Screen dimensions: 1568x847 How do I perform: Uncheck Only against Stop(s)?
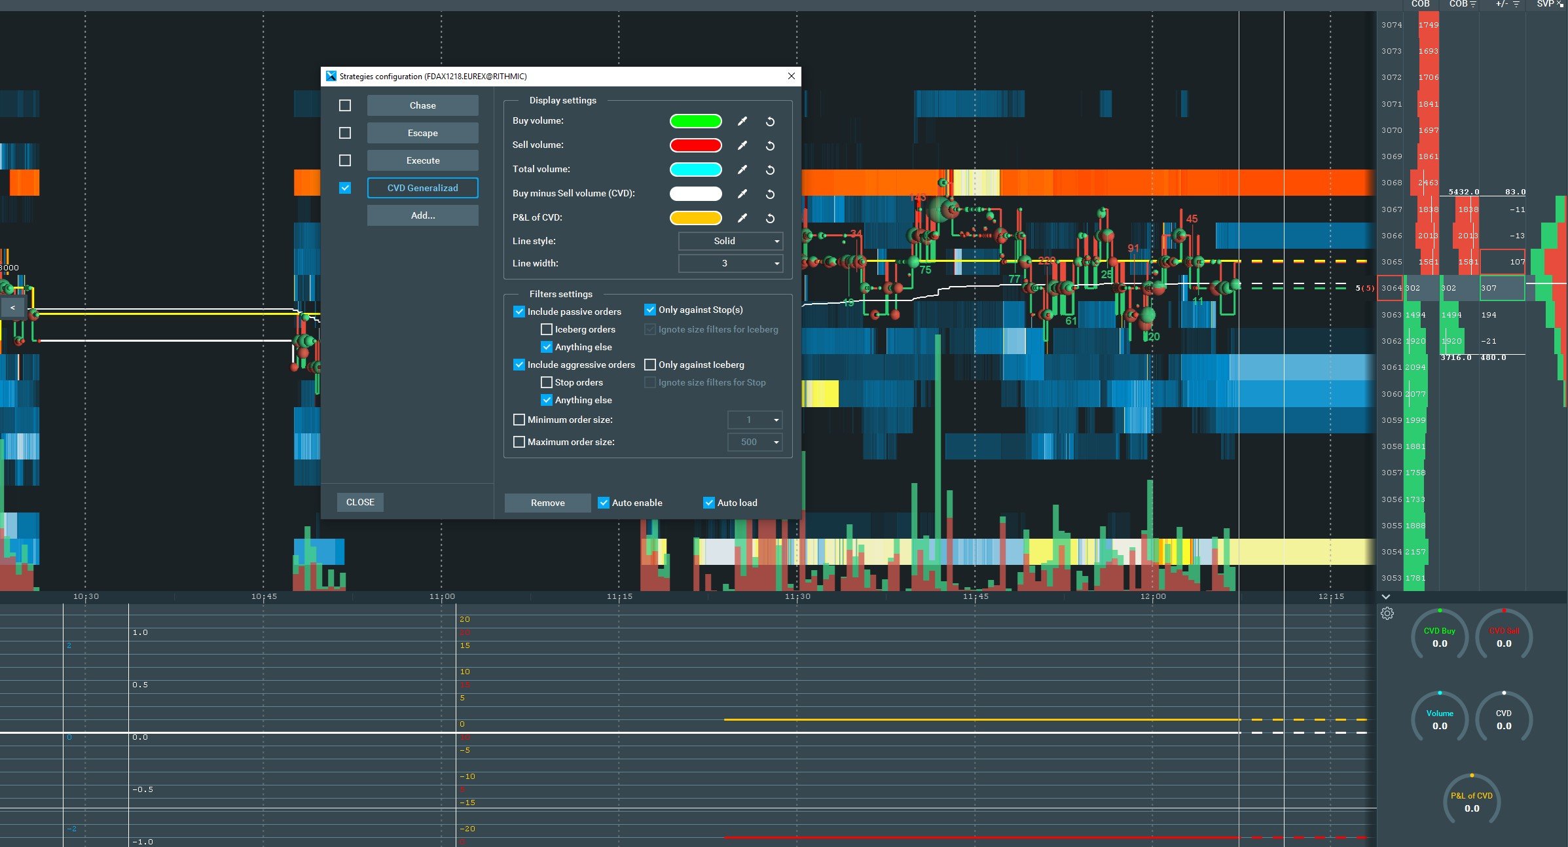(x=650, y=310)
